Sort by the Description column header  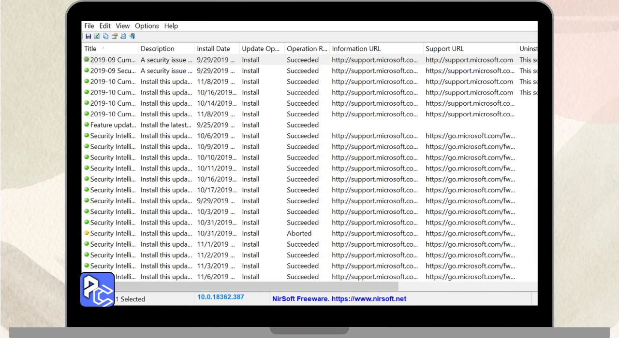coord(166,49)
